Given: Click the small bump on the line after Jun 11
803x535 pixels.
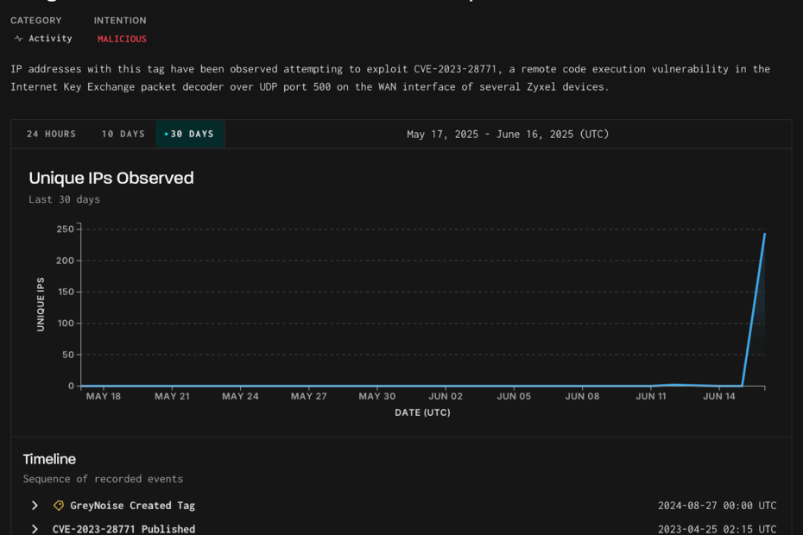Looking at the screenshot, I should [675, 385].
